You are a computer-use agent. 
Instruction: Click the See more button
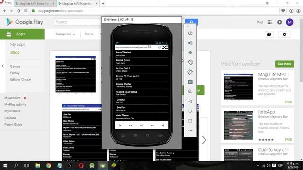coord(285,64)
